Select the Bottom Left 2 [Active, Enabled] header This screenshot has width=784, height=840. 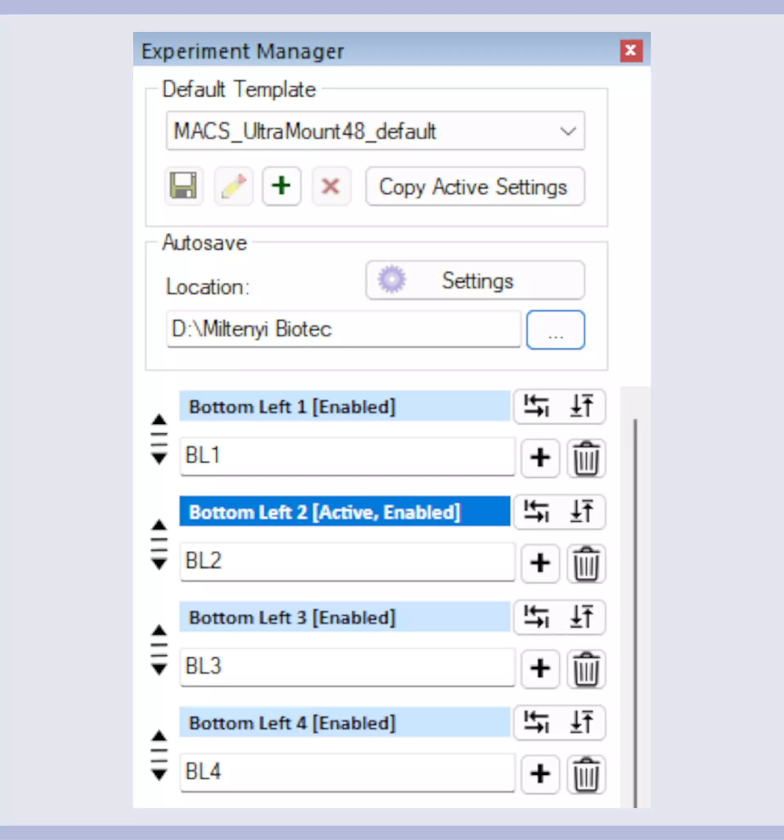[x=345, y=511]
